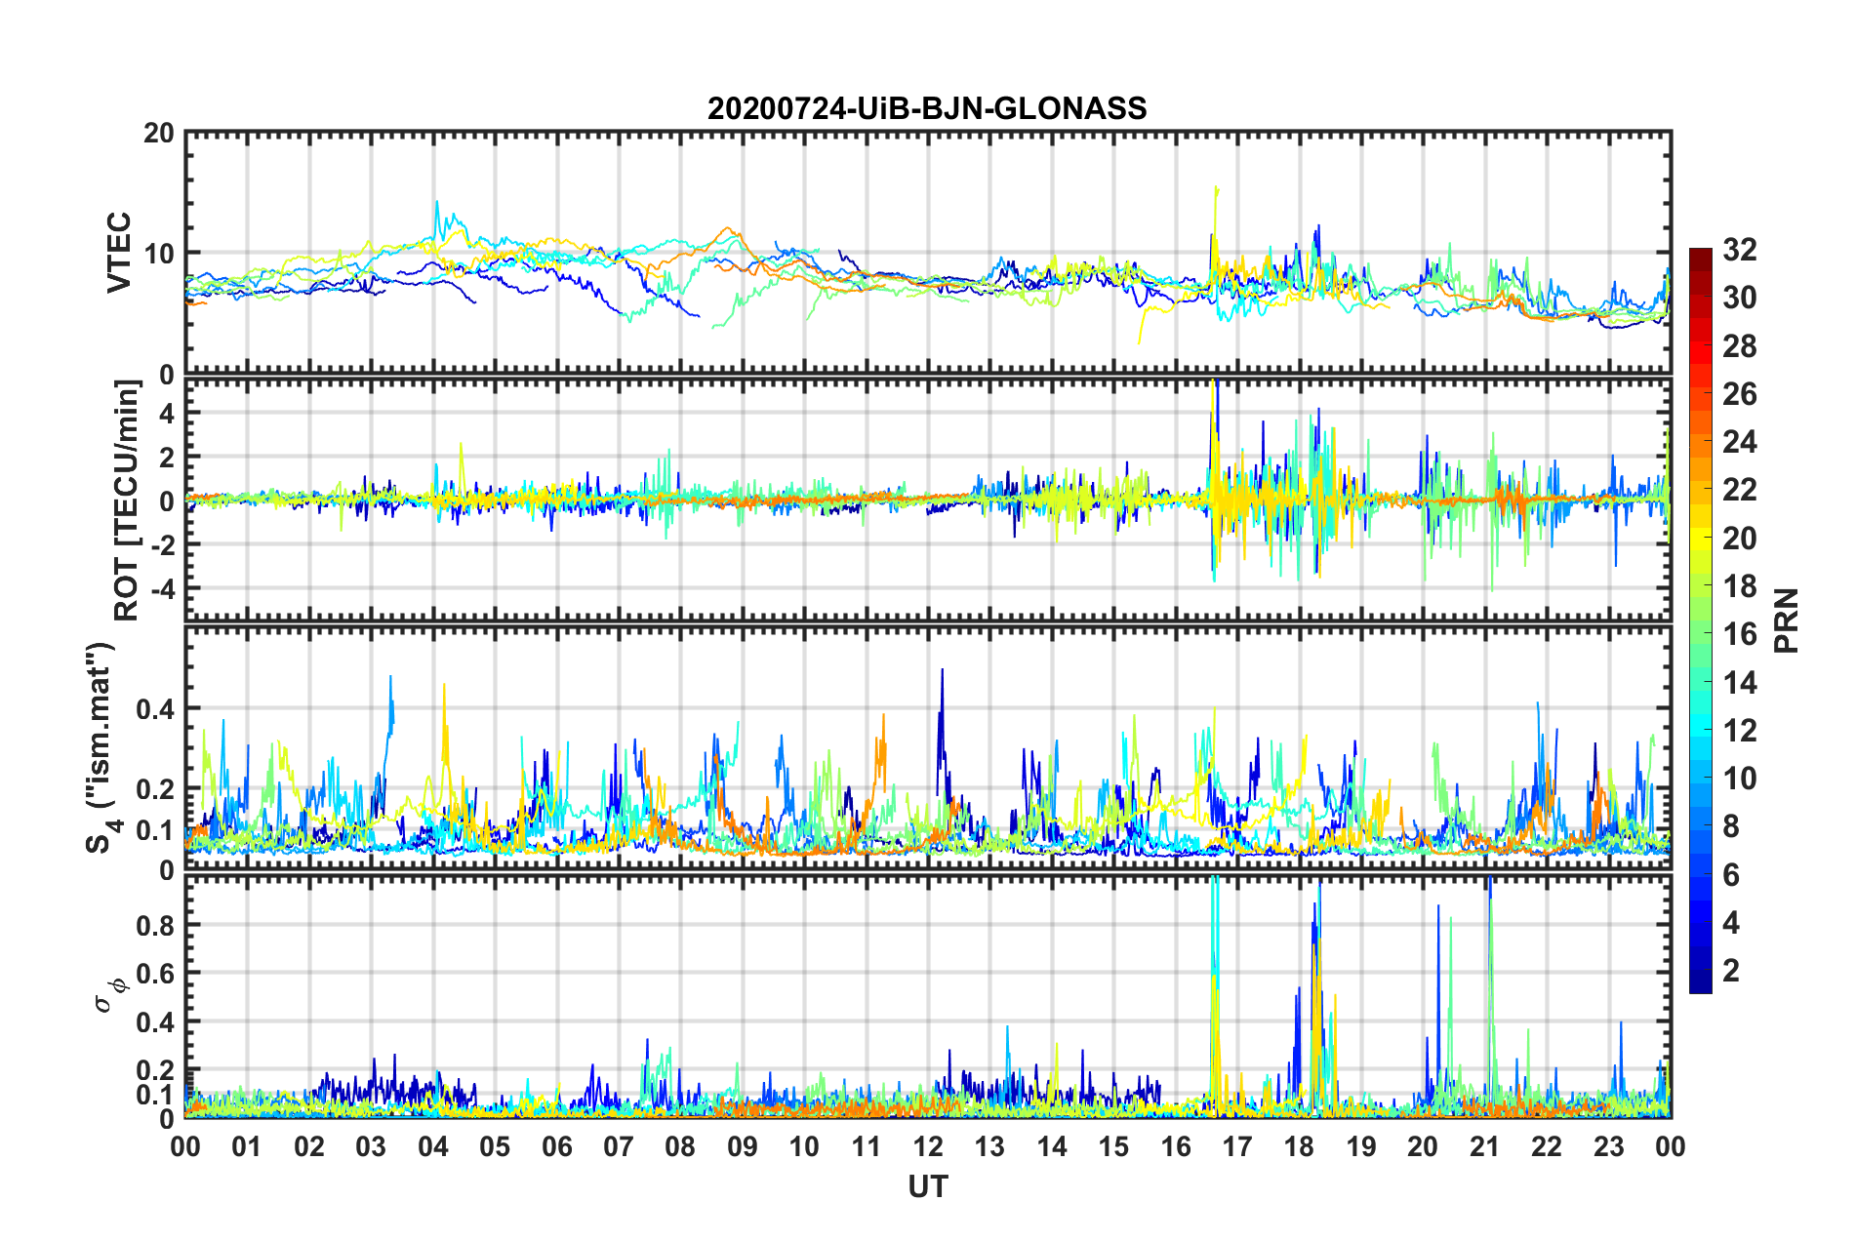Click x-axis hour label 07
The width and height of the screenshot is (1856, 1241).
pyautogui.click(x=619, y=1146)
